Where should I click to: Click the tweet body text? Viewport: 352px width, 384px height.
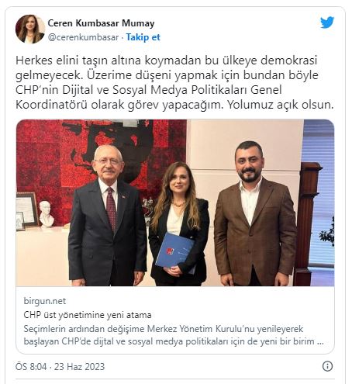[174, 82]
